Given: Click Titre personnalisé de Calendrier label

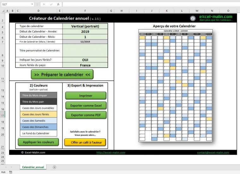Looking at the screenshot, I should coord(40,50).
